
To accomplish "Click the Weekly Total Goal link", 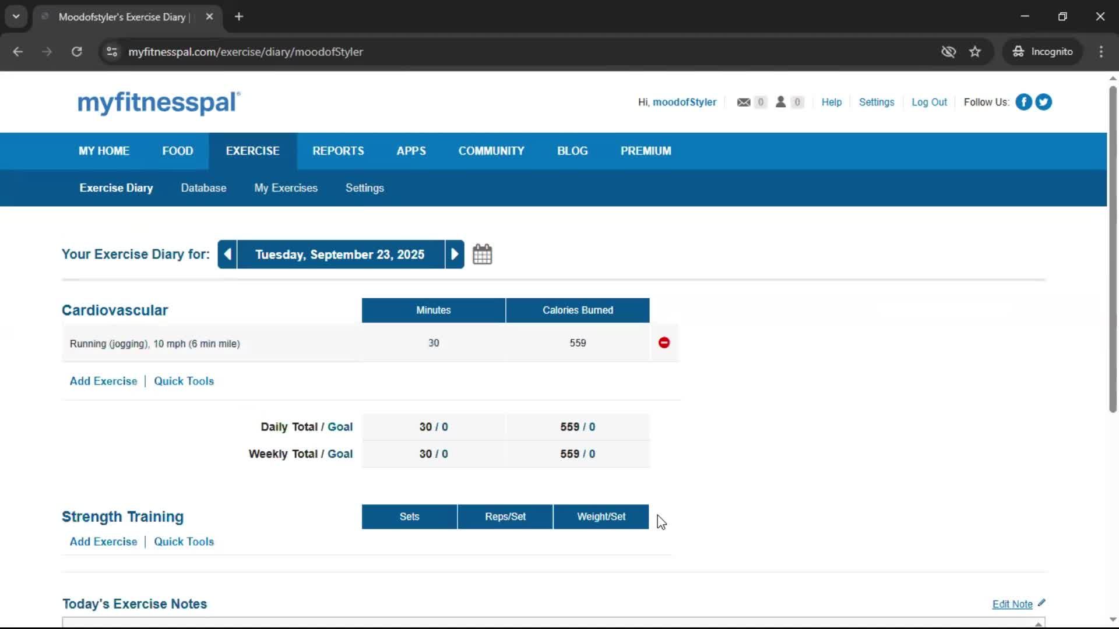I will [x=340, y=454].
